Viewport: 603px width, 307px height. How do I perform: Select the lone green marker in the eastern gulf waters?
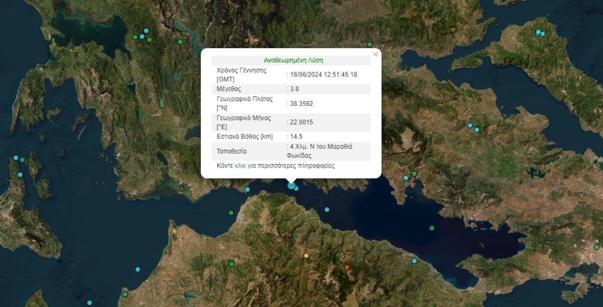point(432,228)
